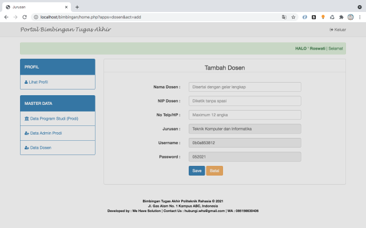366x228 pixels.
Task: Open Data Admin Prodi menu item
Action: click(x=46, y=133)
